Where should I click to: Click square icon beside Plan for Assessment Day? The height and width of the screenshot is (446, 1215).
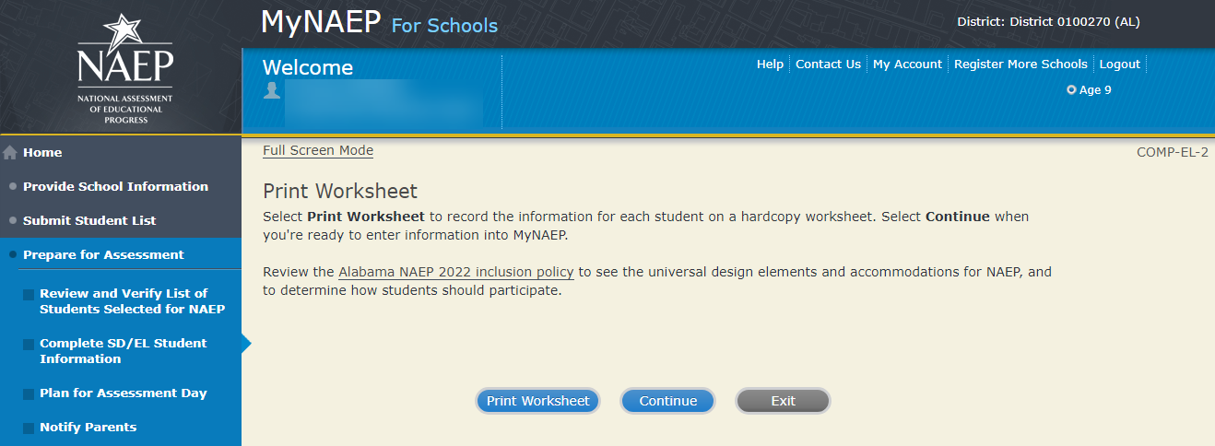29,394
